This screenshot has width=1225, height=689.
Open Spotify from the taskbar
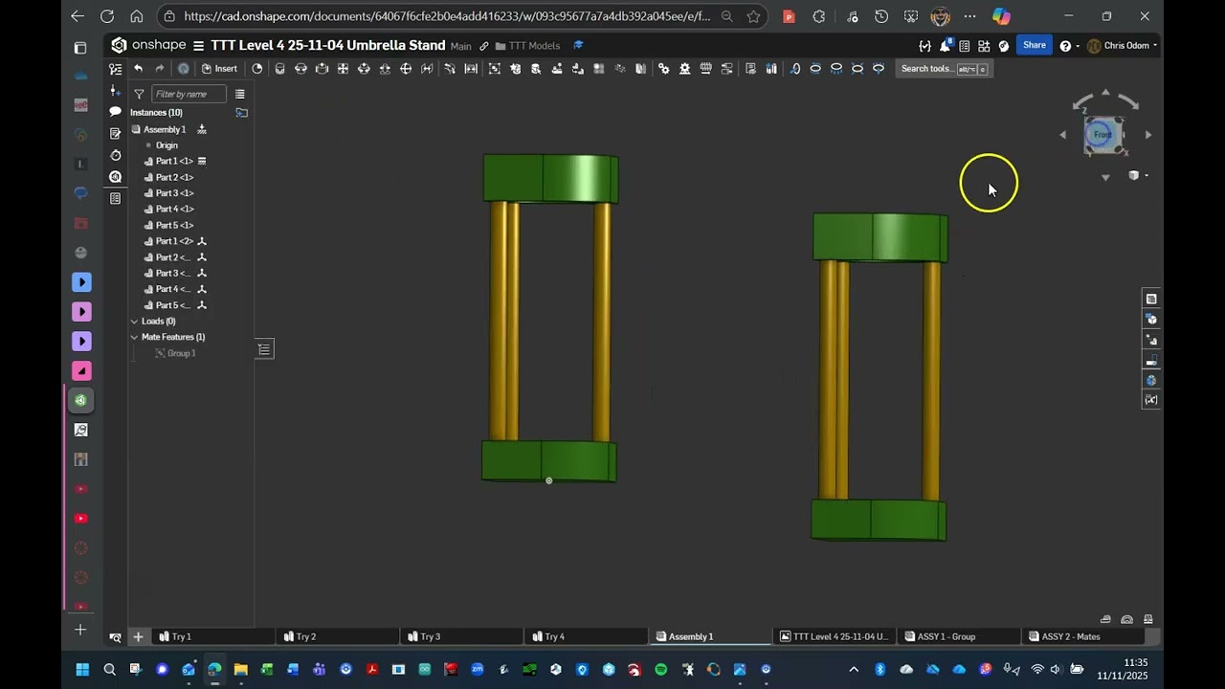click(660, 670)
